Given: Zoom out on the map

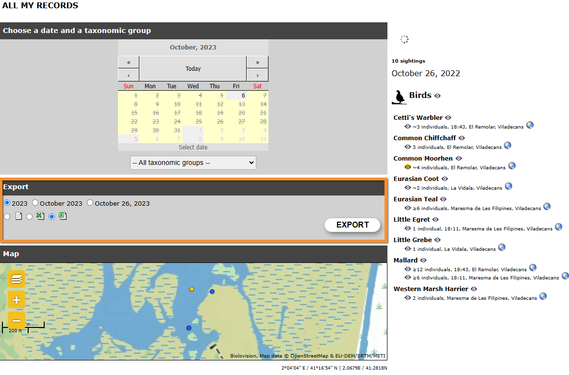Looking at the screenshot, I should click(x=16, y=321).
